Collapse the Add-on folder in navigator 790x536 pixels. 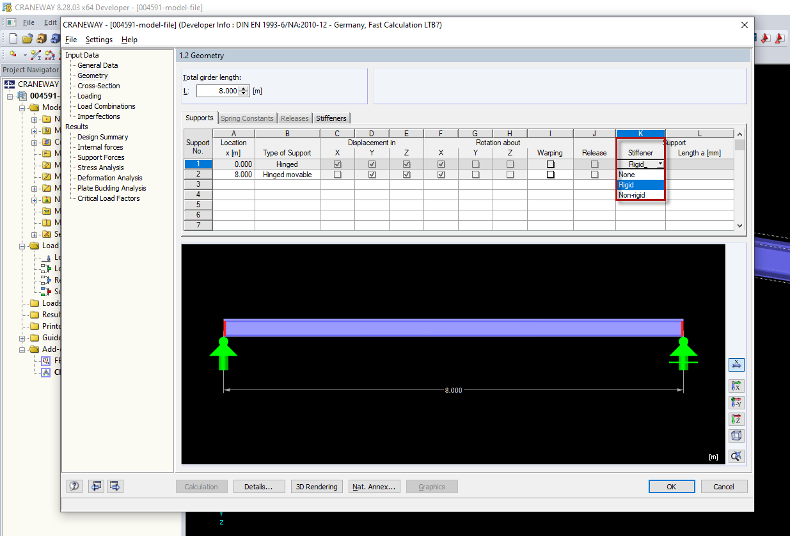coord(22,349)
